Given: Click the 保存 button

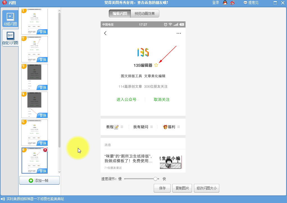Looking at the screenshot, I should (162, 188).
